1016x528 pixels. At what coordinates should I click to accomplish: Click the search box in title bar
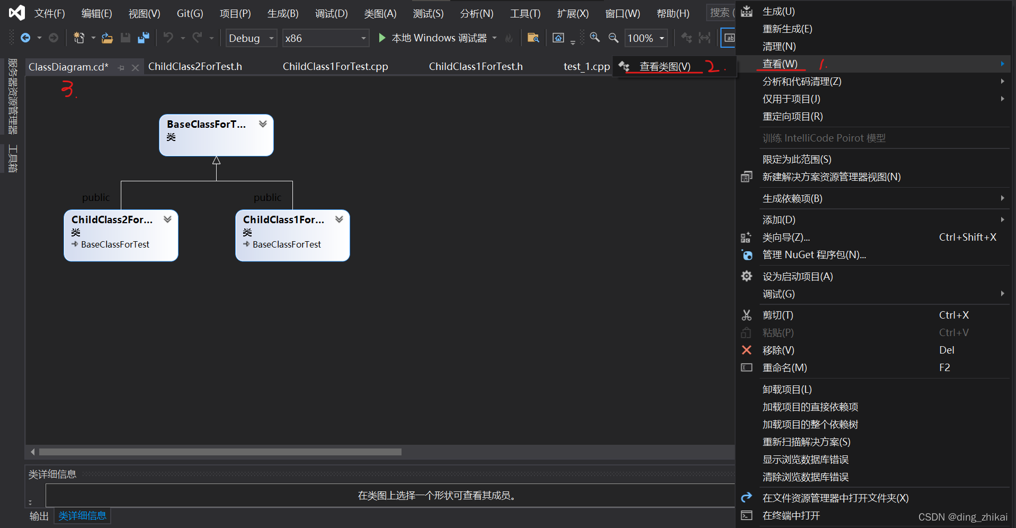[721, 12]
